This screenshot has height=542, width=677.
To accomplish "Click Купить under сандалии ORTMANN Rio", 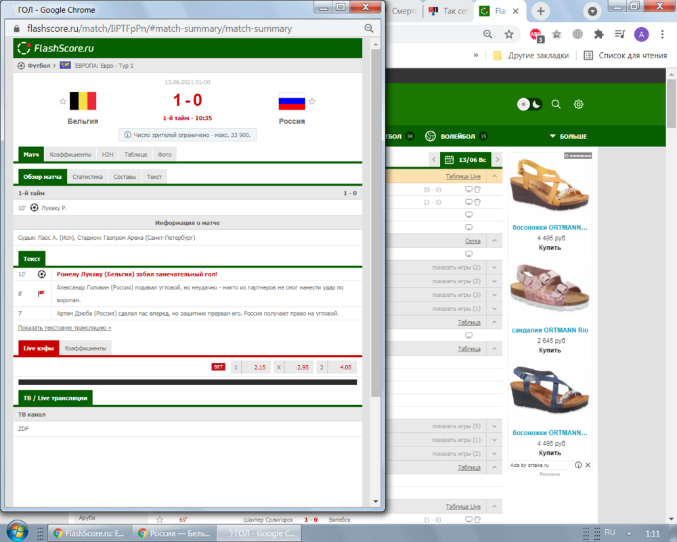I will click(550, 350).
